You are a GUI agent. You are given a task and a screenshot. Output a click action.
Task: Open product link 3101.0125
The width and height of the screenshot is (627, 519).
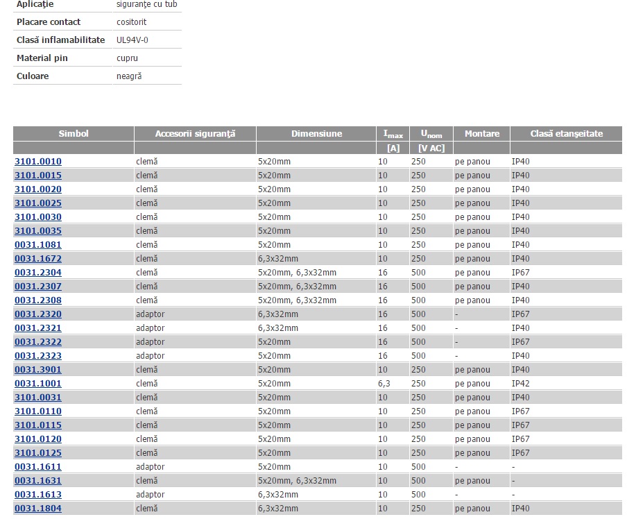coord(38,453)
